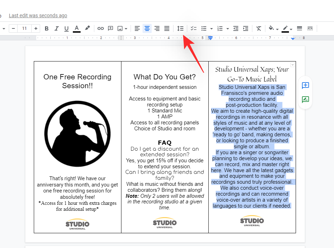
Task: Open the insert image dropdown arrow
Action: click(126, 29)
